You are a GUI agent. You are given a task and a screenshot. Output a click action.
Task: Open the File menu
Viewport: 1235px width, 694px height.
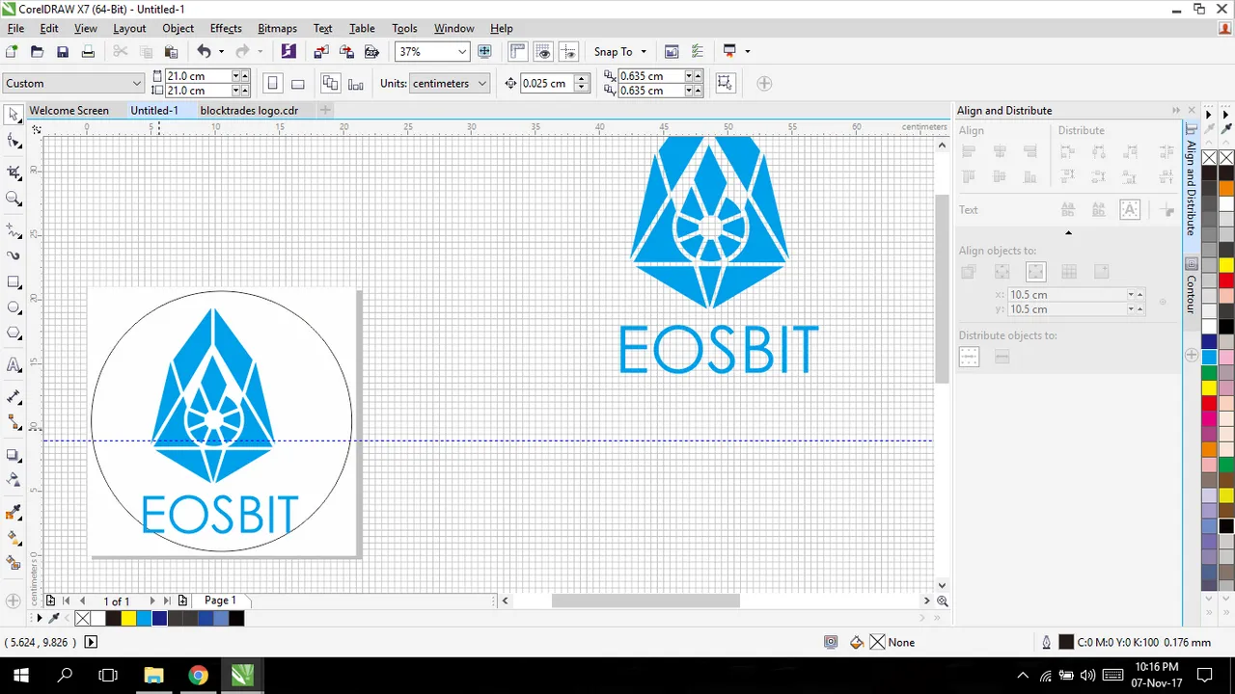click(x=15, y=28)
